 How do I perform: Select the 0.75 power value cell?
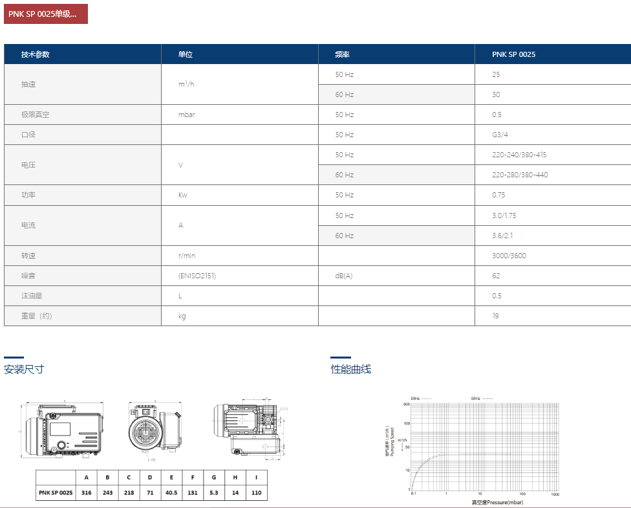[498, 195]
